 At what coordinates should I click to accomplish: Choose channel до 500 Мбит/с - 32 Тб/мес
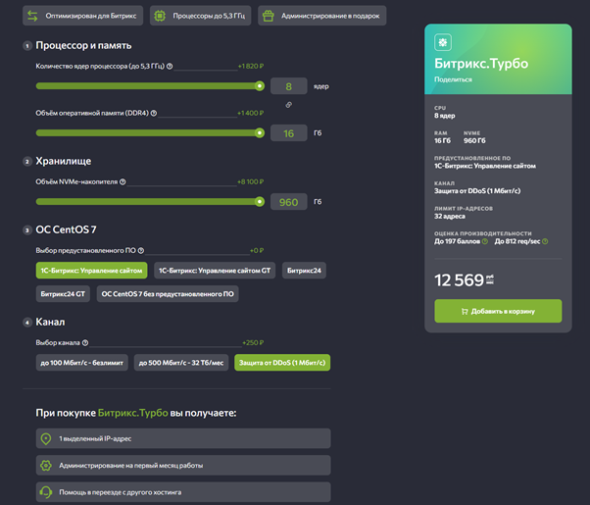182,363
